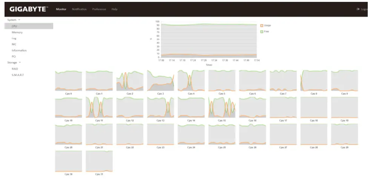Open the Help menu

pos(115,9)
